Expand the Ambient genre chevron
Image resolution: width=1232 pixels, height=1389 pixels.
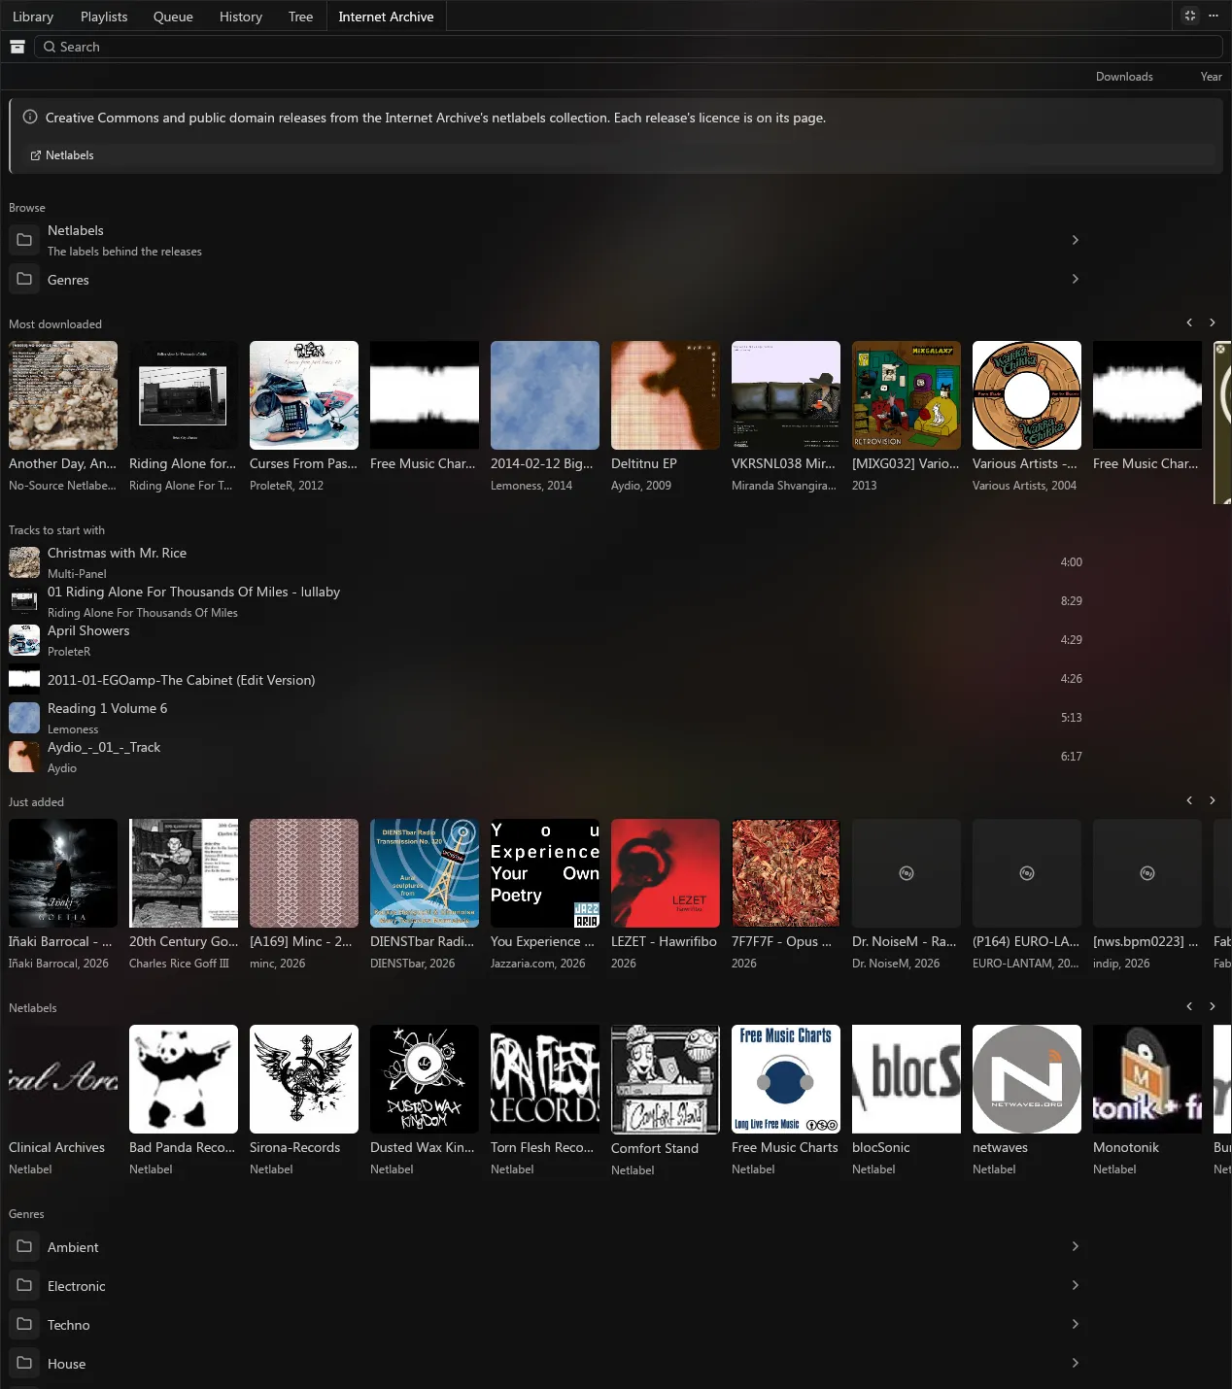pos(1075,1246)
